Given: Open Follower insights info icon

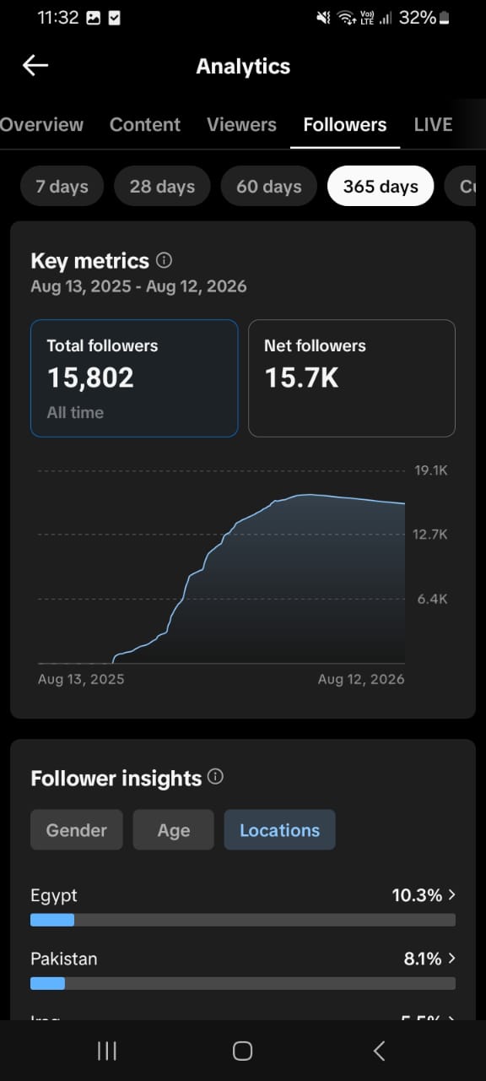Looking at the screenshot, I should point(215,777).
